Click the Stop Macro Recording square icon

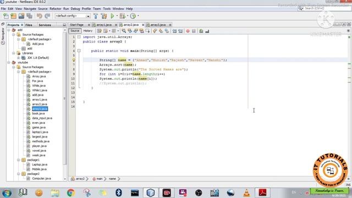click(194, 31)
